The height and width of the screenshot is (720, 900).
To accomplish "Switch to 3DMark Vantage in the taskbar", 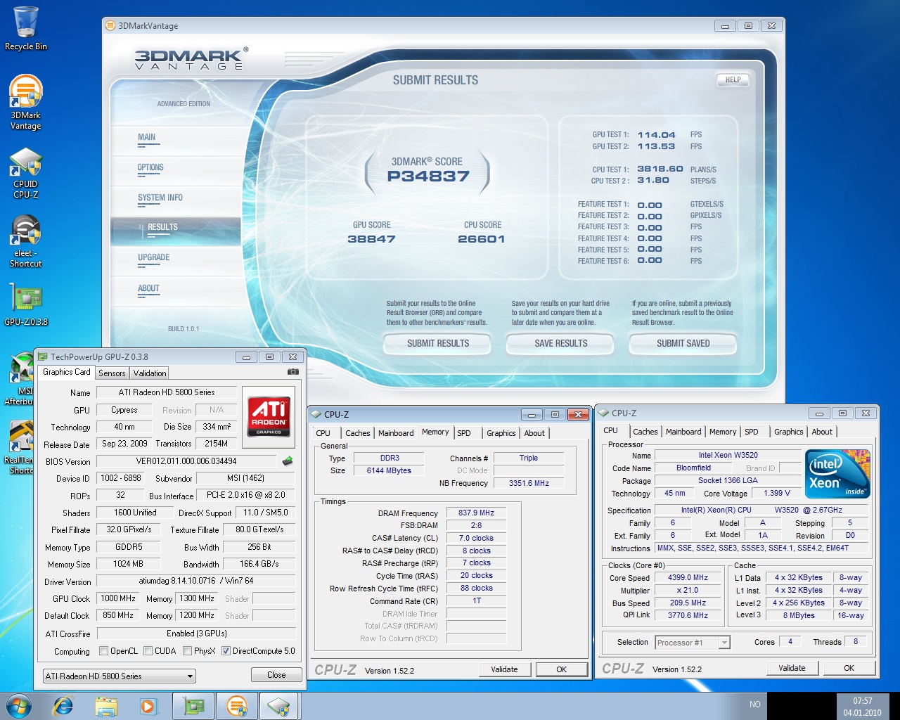I will coord(237,706).
